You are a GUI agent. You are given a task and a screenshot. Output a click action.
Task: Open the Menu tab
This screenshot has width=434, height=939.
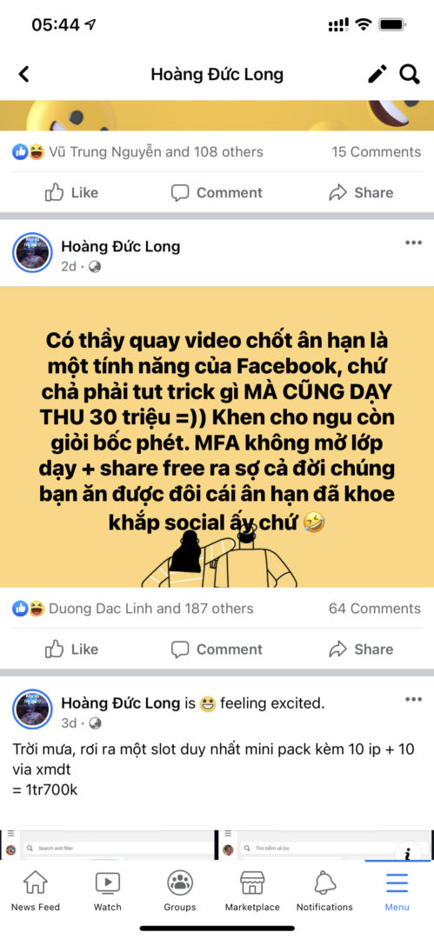(x=397, y=891)
